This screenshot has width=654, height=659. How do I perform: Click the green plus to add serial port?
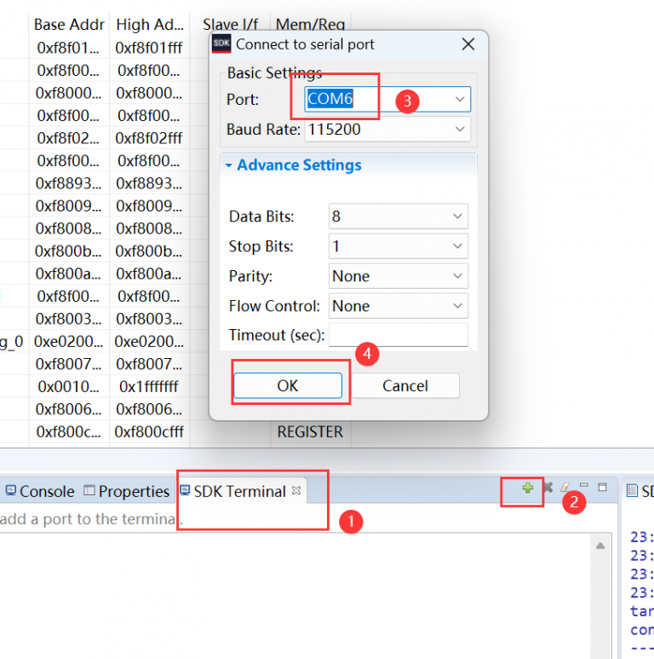point(528,488)
